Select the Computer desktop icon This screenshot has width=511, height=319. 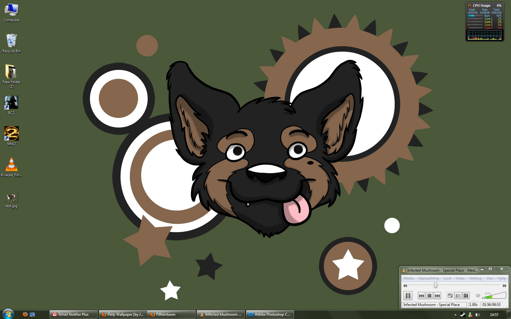12,12
